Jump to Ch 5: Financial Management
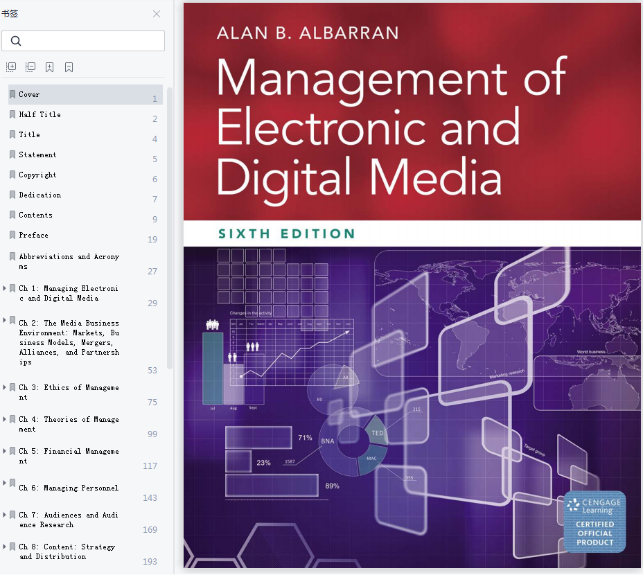This screenshot has width=643, height=575. (x=69, y=456)
